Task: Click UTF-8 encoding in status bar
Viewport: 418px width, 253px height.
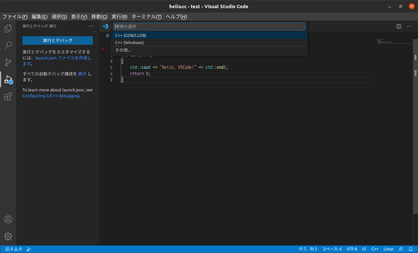Action: coord(352,249)
